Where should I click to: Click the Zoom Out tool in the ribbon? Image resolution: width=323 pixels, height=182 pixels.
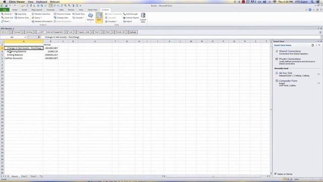[7, 18]
